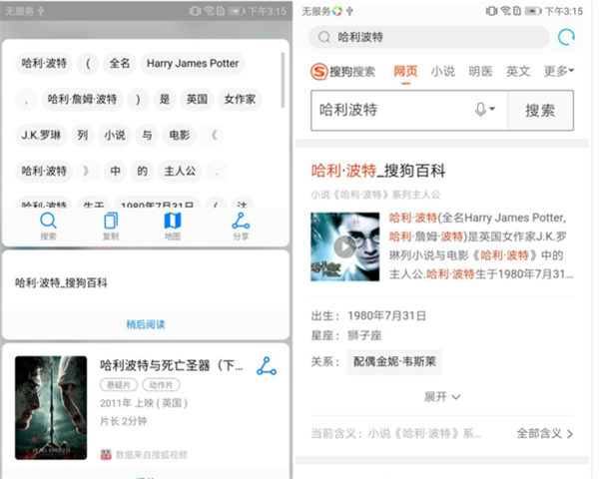Open the 更多 dropdown menu
This screenshot has height=479, width=599.
(x=559, y=72)
